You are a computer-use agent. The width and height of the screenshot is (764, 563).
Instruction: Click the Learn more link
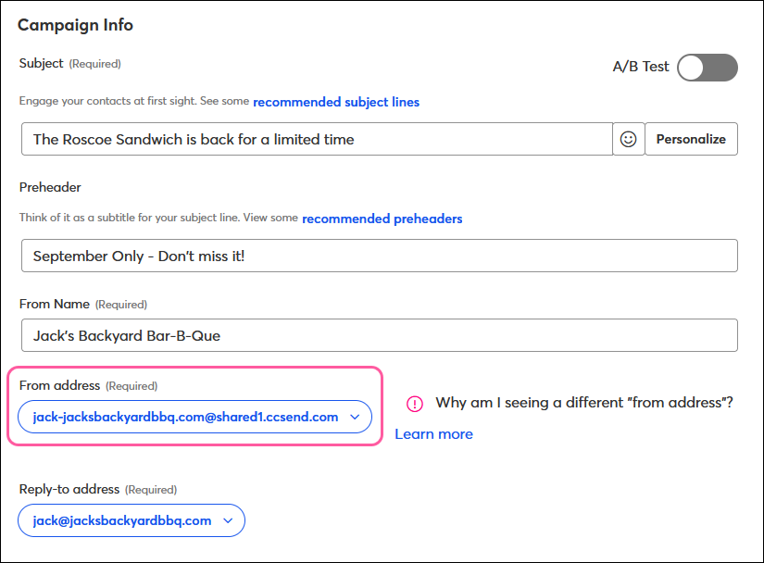[433, 434]
